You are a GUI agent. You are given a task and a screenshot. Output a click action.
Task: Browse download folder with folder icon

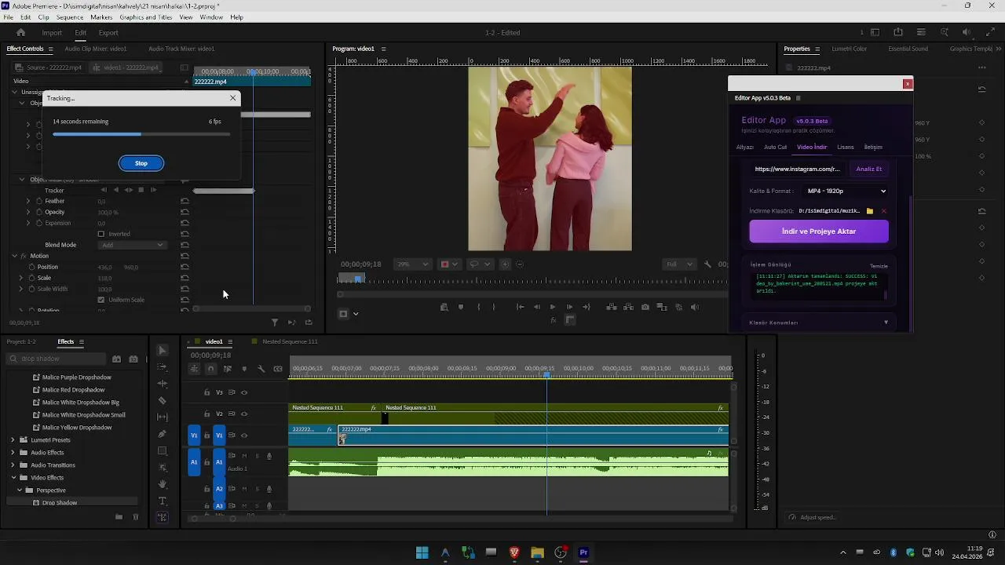870,211
